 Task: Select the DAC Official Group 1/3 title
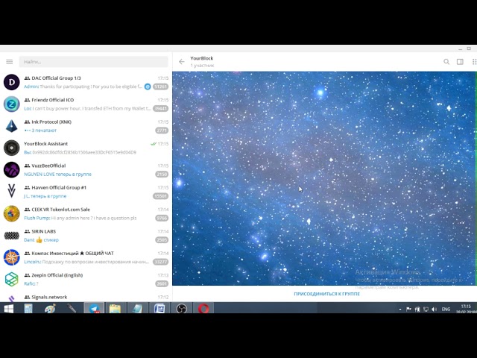pyautogui.click(x=57, y=78)
